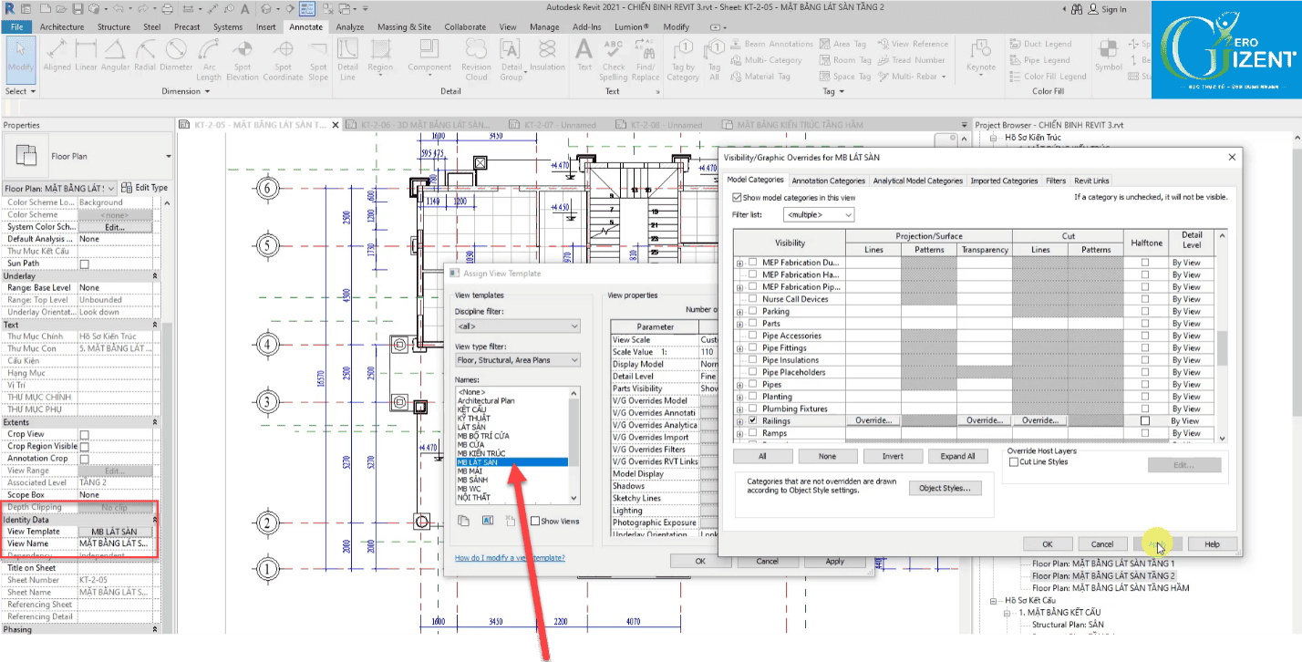1302x662 pixels.
Task: Click the Rename view template icon
Action: (x=487, y=521)
